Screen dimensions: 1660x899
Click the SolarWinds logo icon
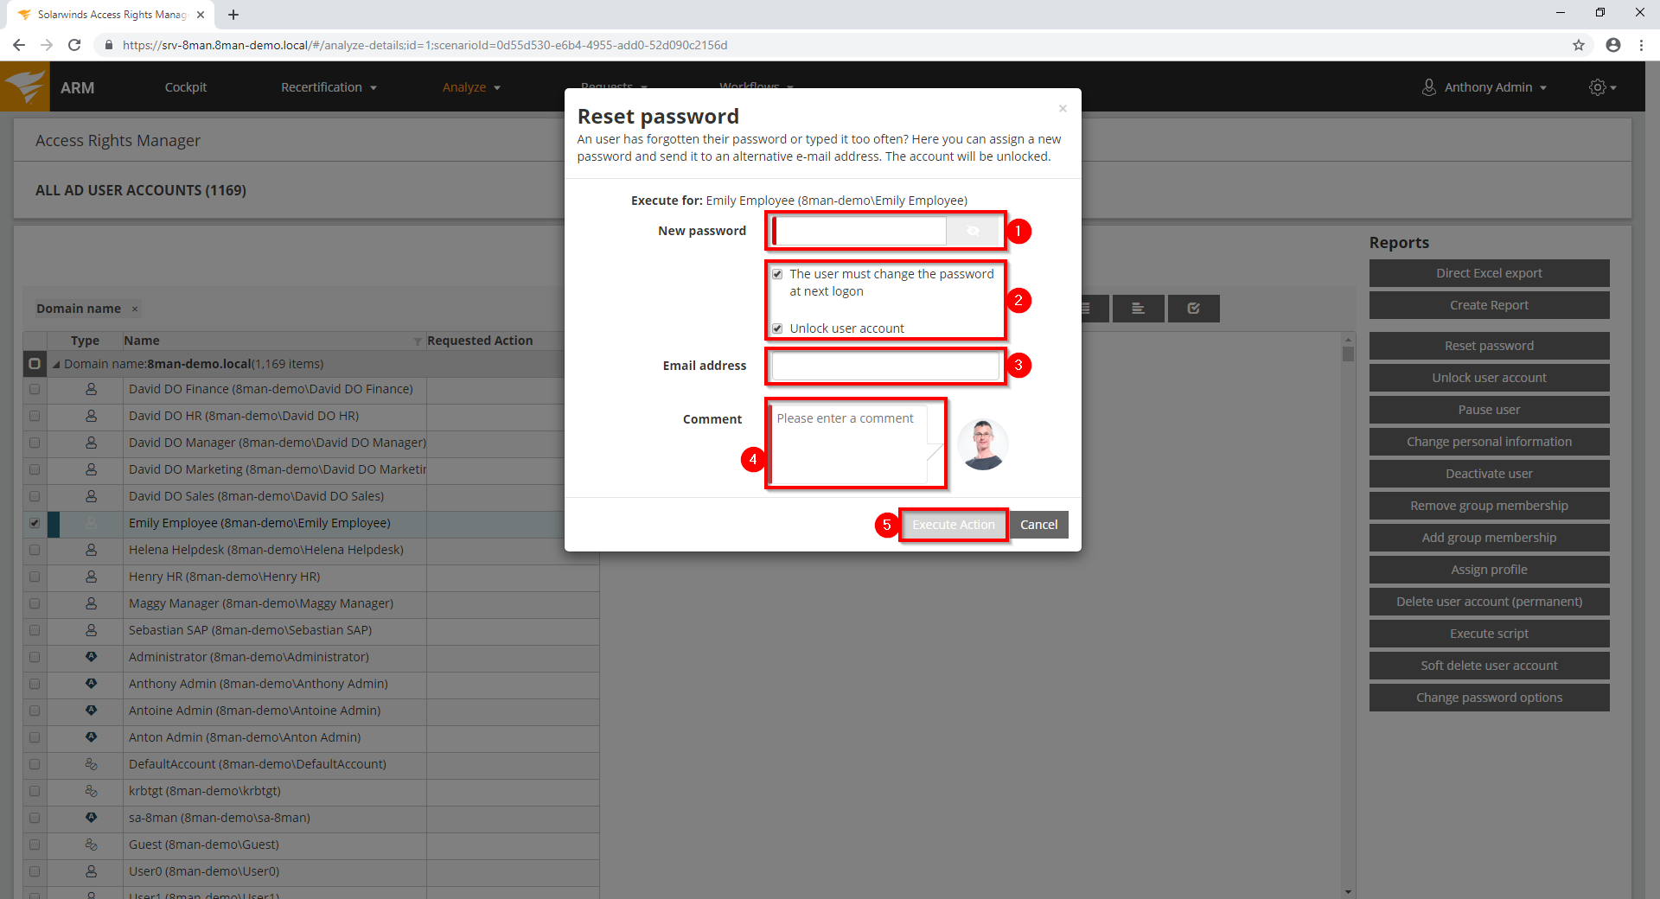[25, 86]
